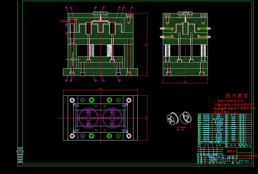Click the red highlighted cell in the title block
Image resolution: width=258 pixels, height=174 pixels.
click(x=235, y=160)
